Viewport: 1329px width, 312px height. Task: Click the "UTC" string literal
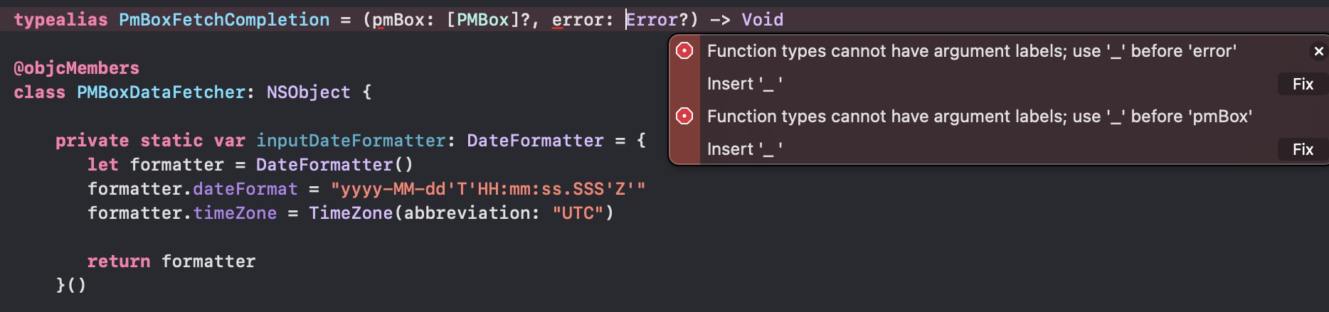pyautogui.click(x=578, y=213)
